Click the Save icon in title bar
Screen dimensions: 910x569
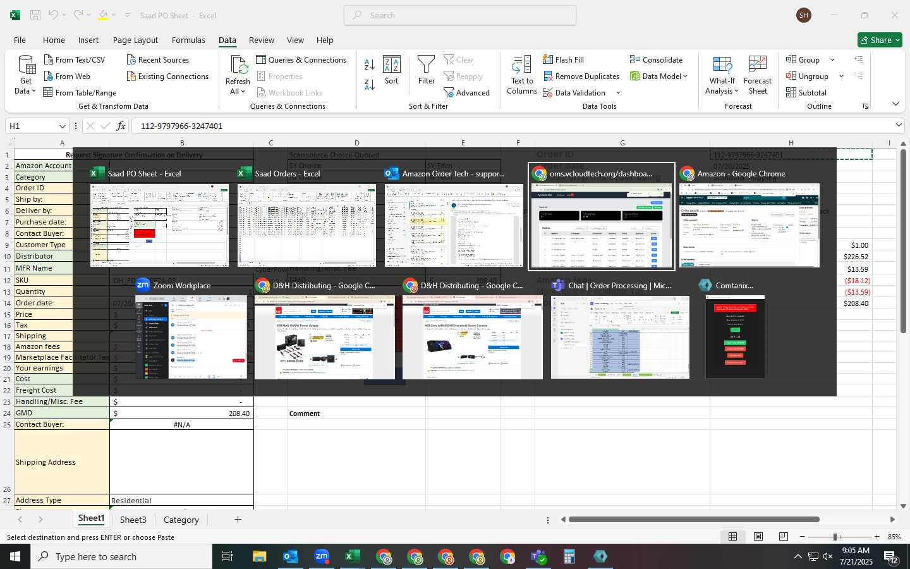(x=35, y=15)
